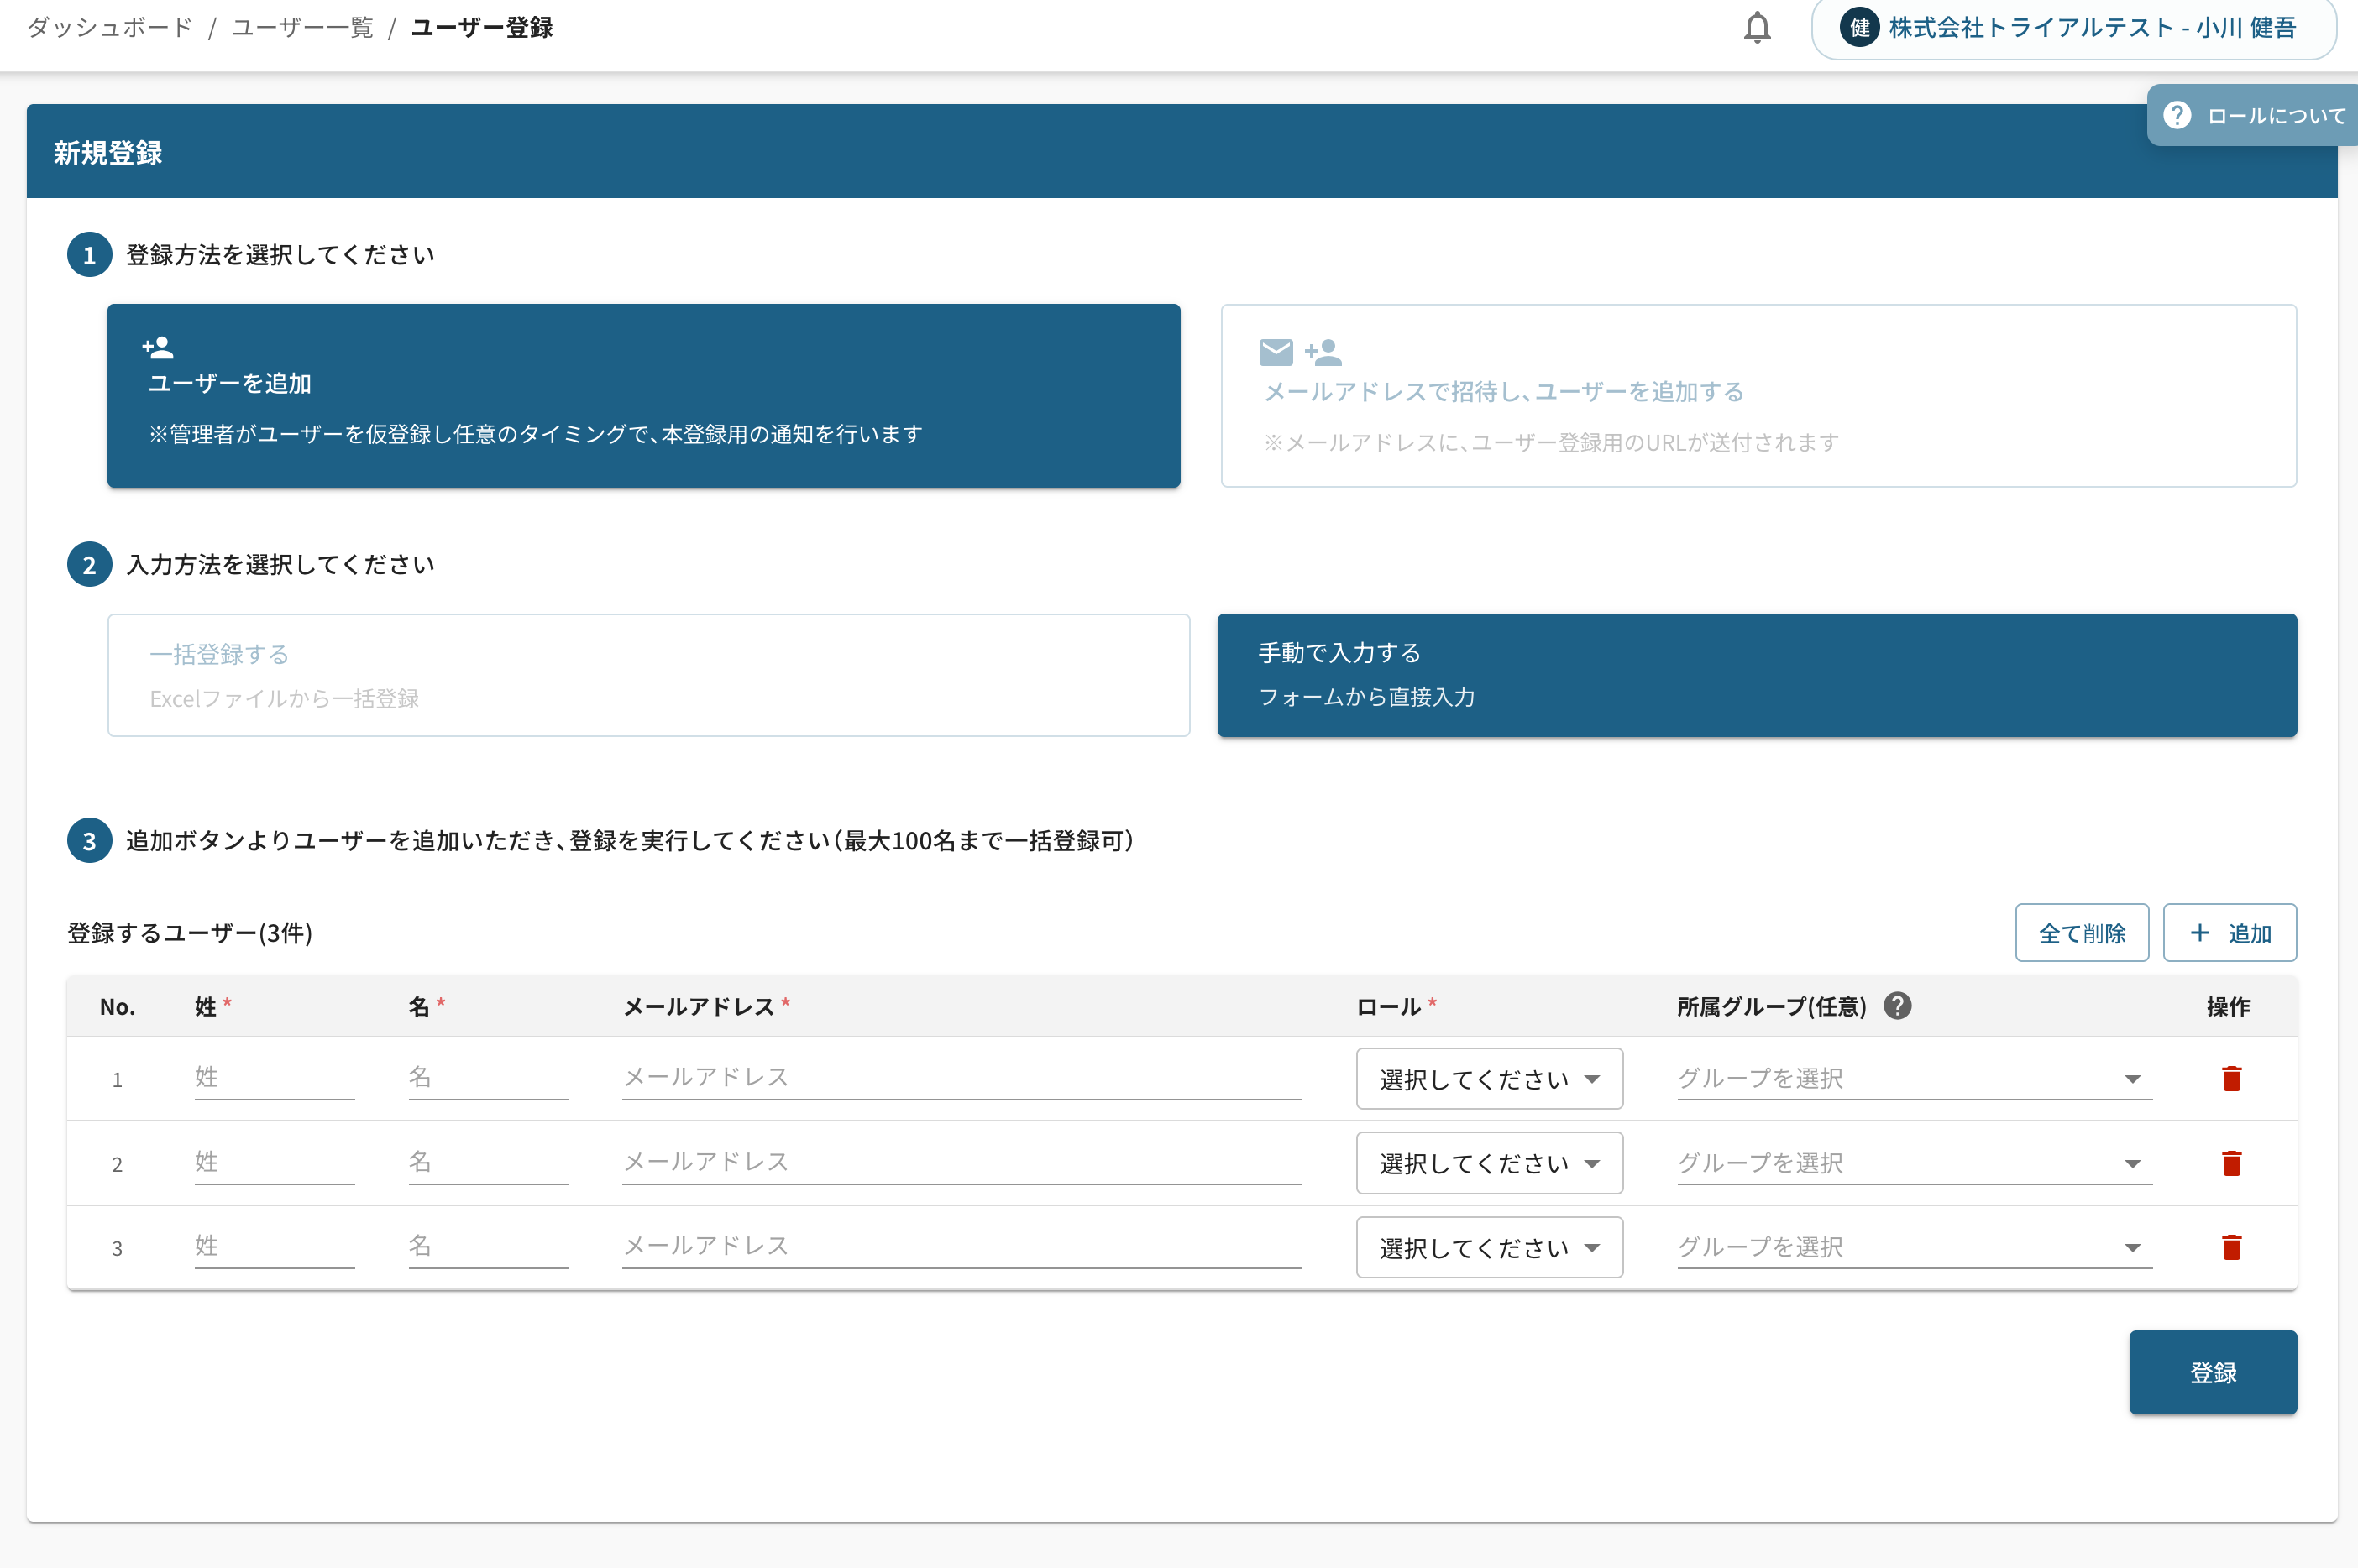Expand グループを選択 dropdown in row 2
The image size is (2358, 1568).
1913,1163
